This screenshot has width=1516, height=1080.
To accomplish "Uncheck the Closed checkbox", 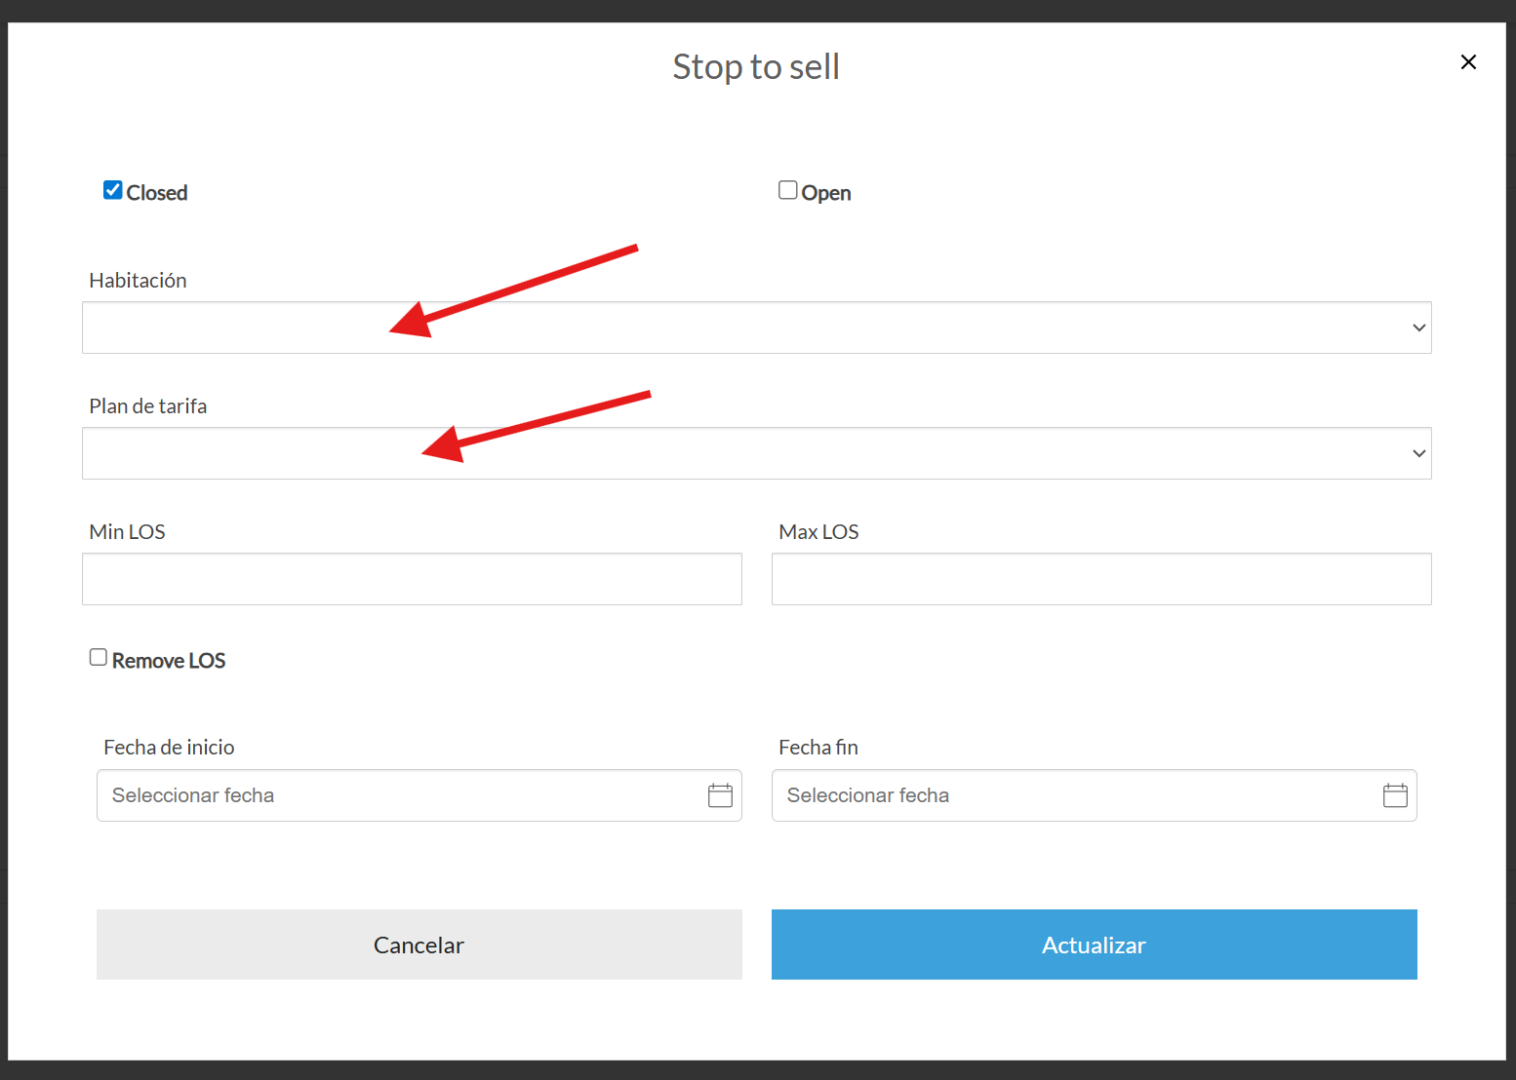I will (113, 190).
